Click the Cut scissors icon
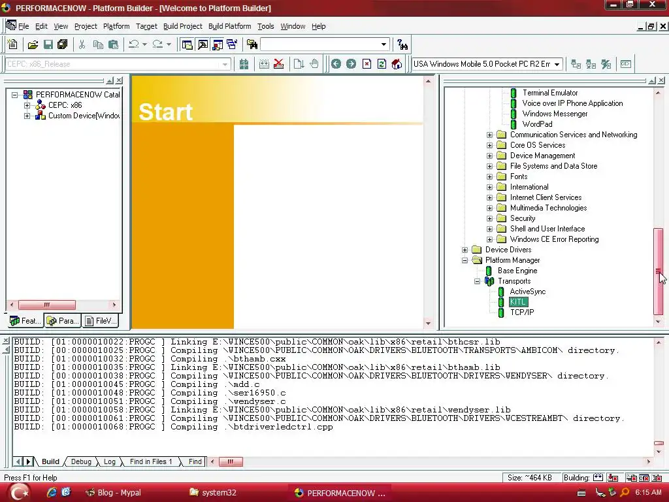Viewport: 669px width, 502px height. tap(82, 44)
